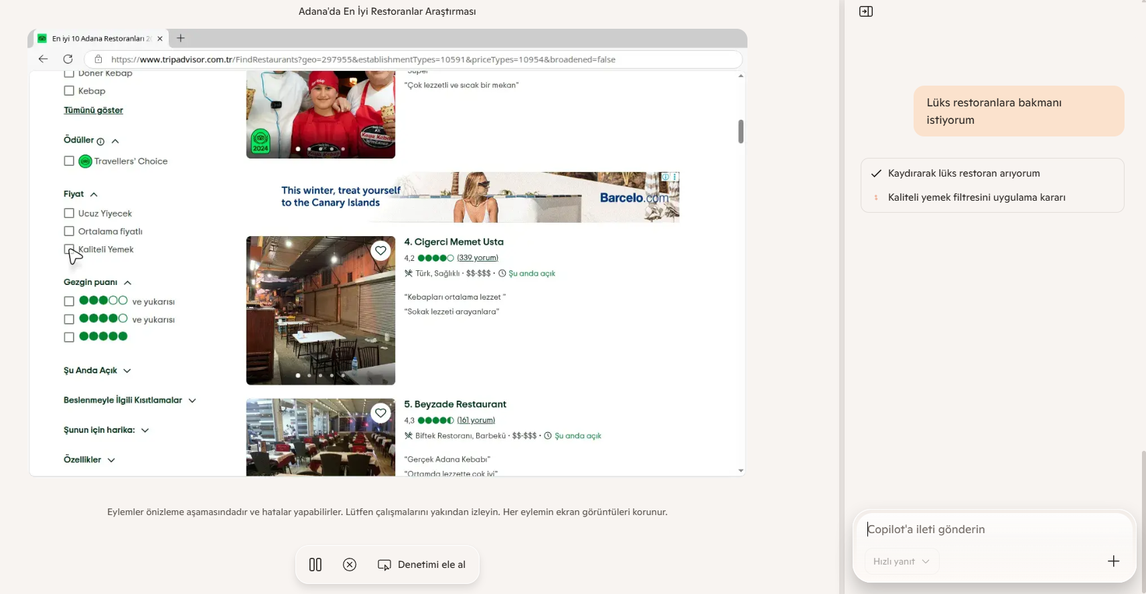
Task: Check the Ortalama fiyatlı price checkbox
Action: 69,231
